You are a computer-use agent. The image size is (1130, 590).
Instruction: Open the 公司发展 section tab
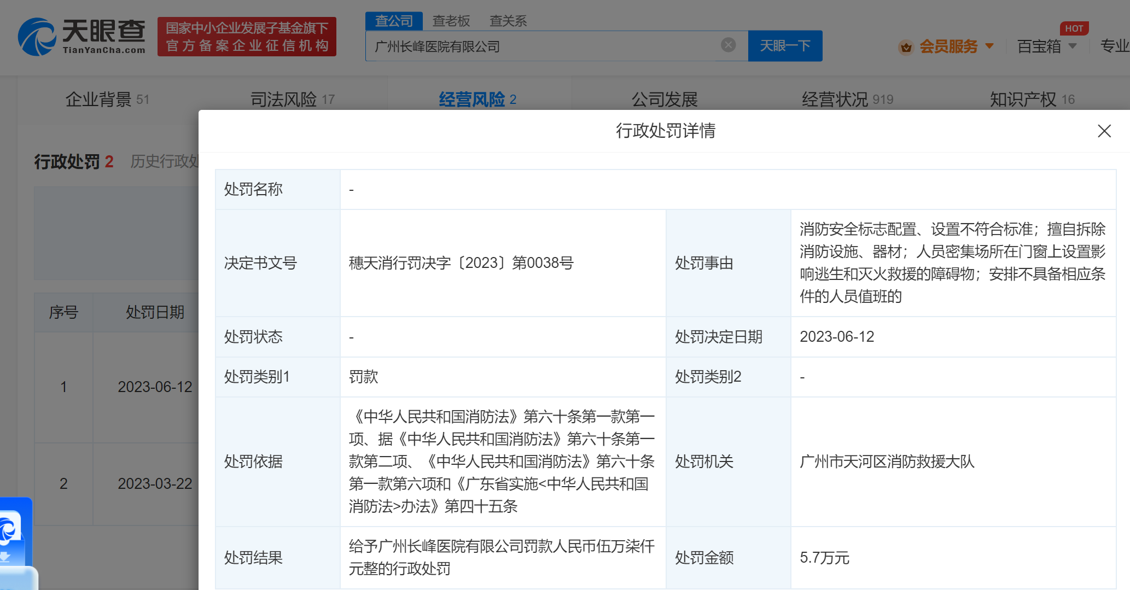point(665,100)
